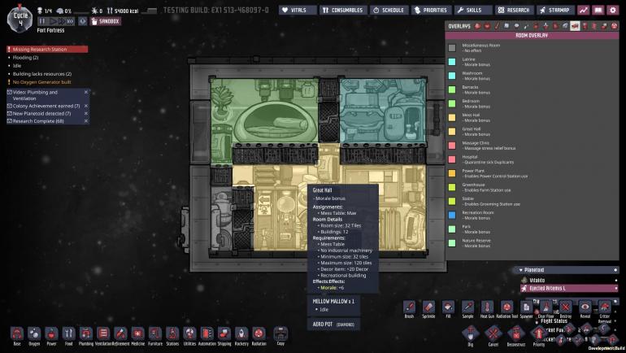Screen dimensions: 626x353
Task: Select the sandbox Reveal tool
Action: click(x=585, y=309)
